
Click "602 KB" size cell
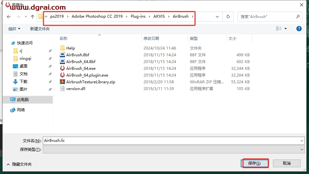pyautogui.click(x=243, y=62)
